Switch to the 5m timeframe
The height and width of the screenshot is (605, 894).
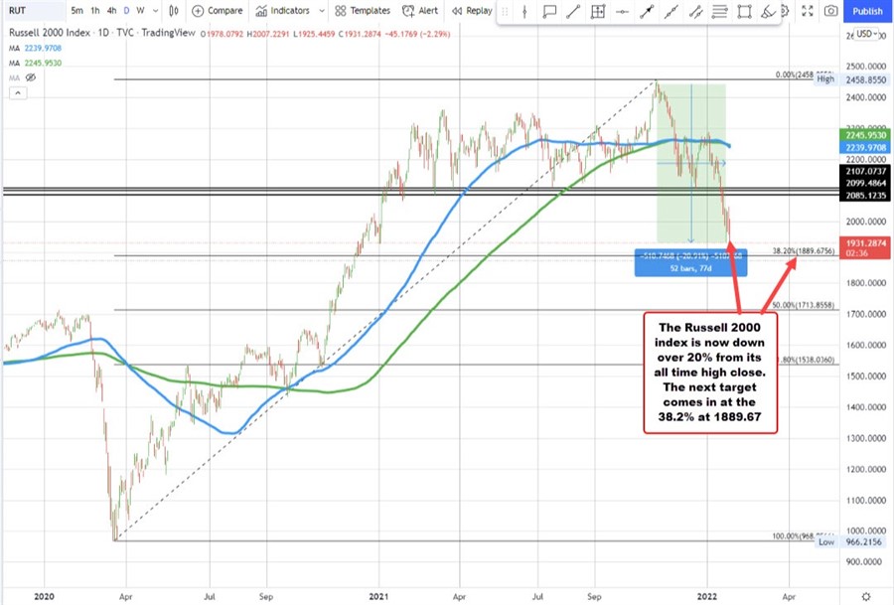click(x=76, y=11)
